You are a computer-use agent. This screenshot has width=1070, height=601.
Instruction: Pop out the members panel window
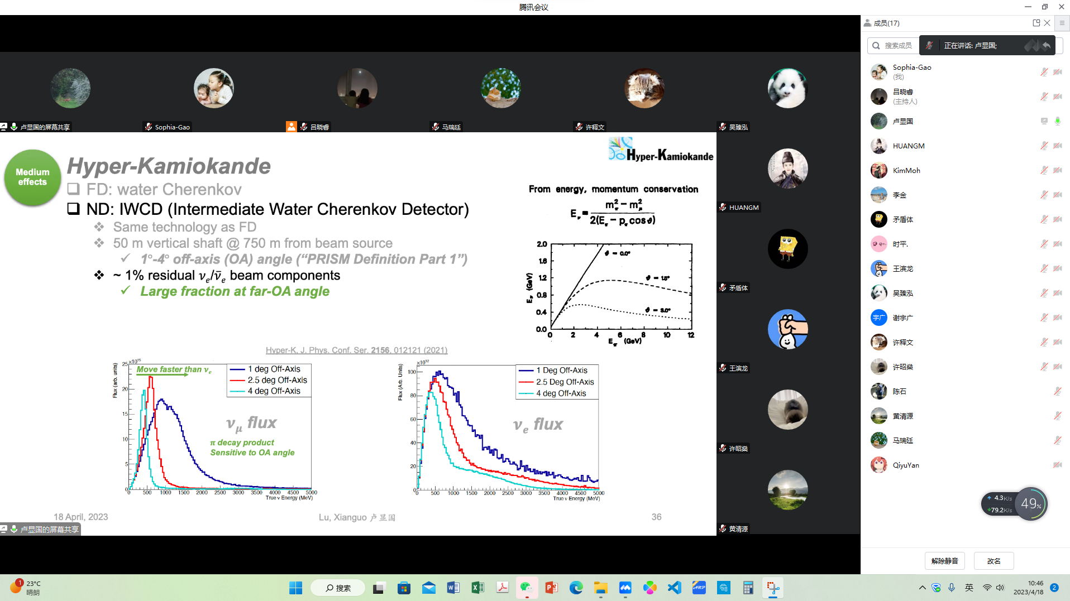click(1036, 23)
